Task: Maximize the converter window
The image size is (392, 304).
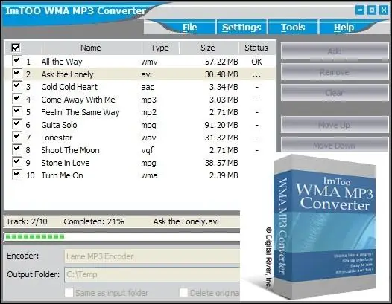Action: click(372, 10)
